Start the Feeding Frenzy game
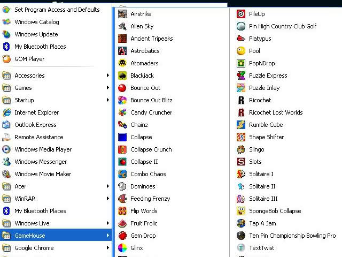This screenshot has width=342, height=257. tap(150, 199)
